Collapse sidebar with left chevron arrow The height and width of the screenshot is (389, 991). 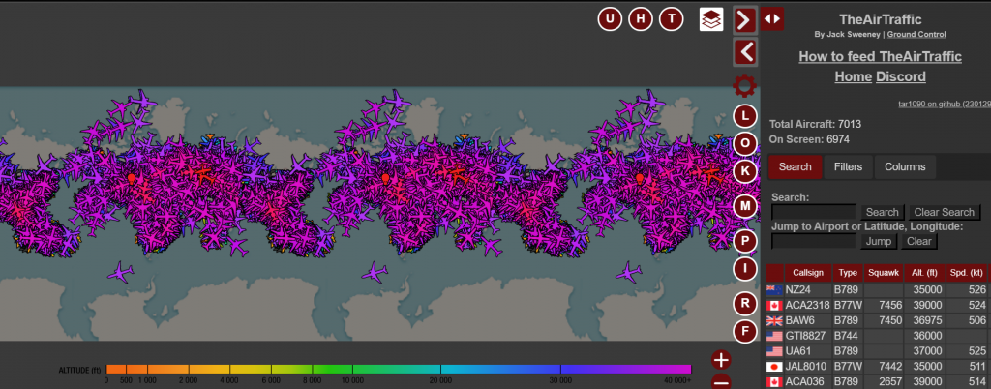(744, 51)
